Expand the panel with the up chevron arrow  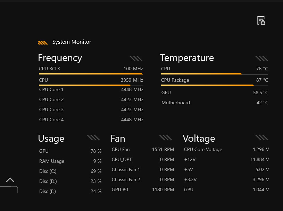[x=10, y=180]
